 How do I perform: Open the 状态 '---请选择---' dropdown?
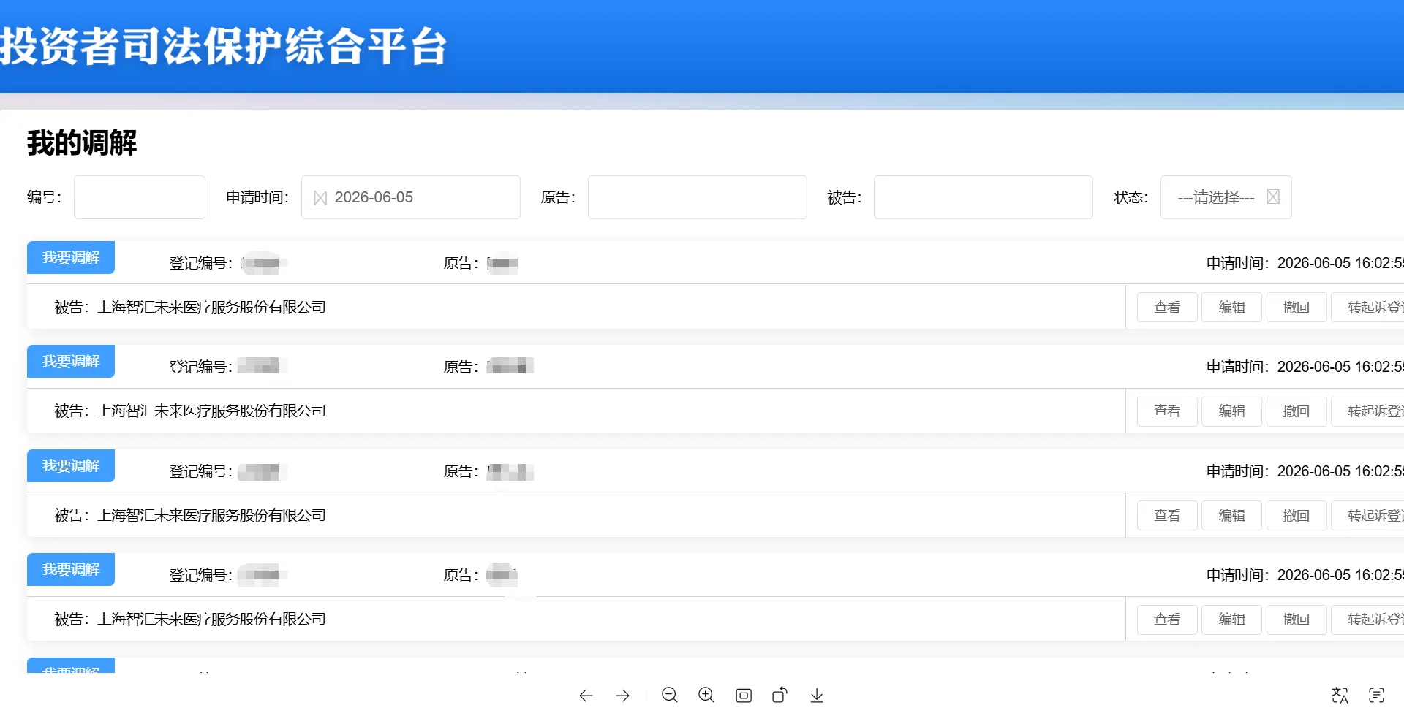pyautogui.click(x=1226, y=197)
